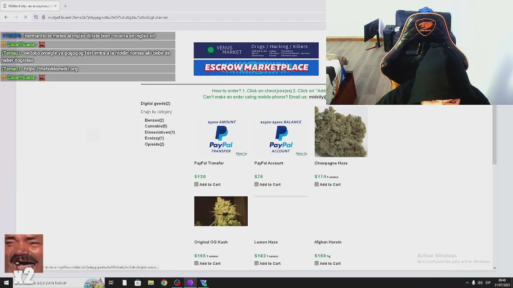Screen dimensions: 513x288
Task: Open the green-purple app taskbar icon
Action: (204, 283)
